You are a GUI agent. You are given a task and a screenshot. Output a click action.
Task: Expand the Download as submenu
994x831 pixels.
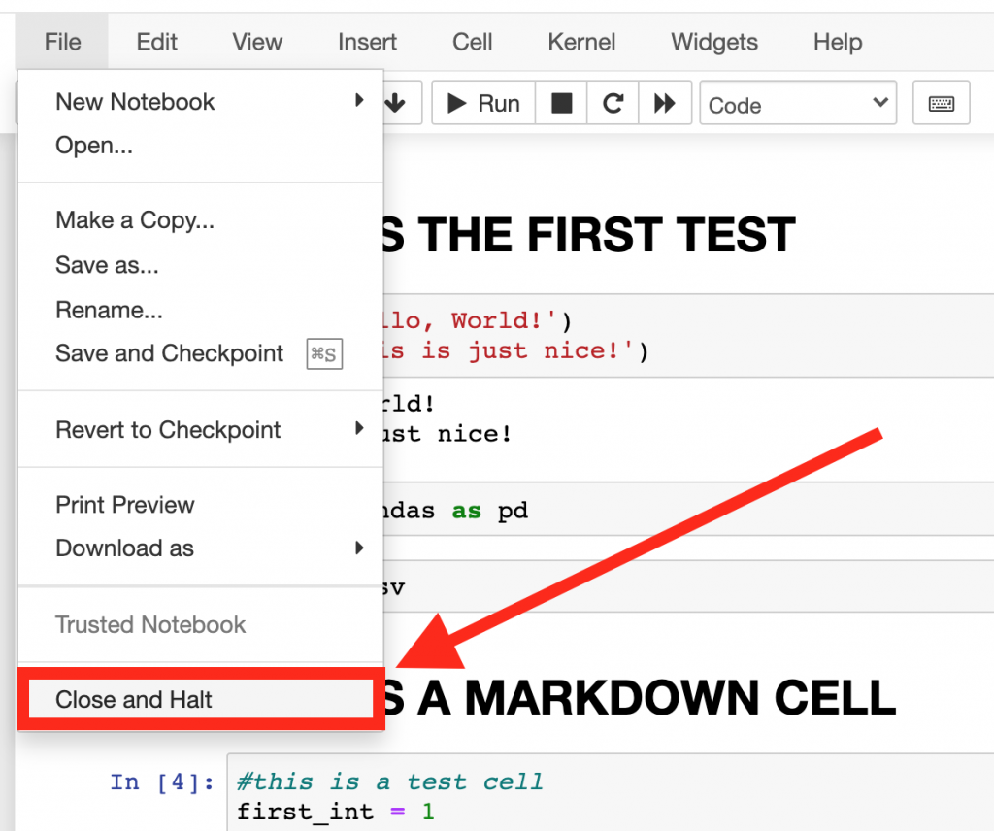pyautogui.click(x=124, y=548)
